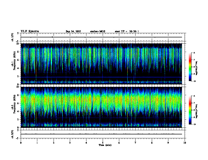This screenshot has height=160, width=208.
Task: Click time axis tick label "3"
Action: pos(70,143)
